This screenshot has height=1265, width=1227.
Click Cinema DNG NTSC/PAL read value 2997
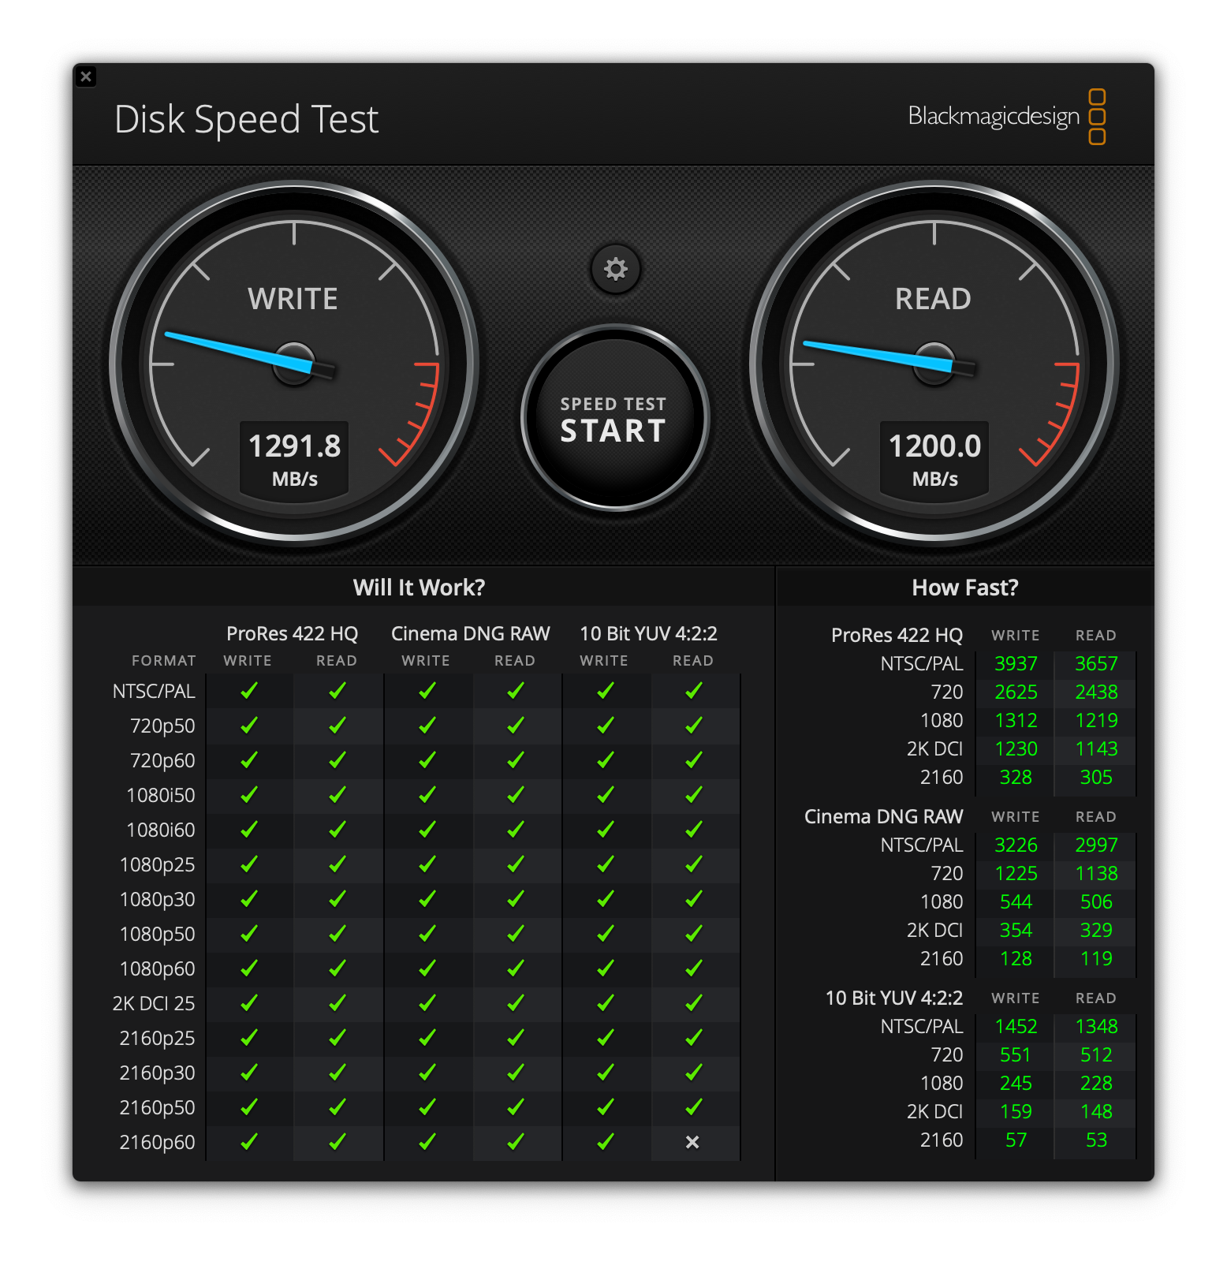tap(1096, 845)
